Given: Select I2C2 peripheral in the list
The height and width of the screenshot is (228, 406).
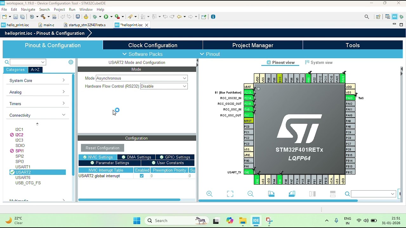Looking at the screenshot, I should point(19,135).
